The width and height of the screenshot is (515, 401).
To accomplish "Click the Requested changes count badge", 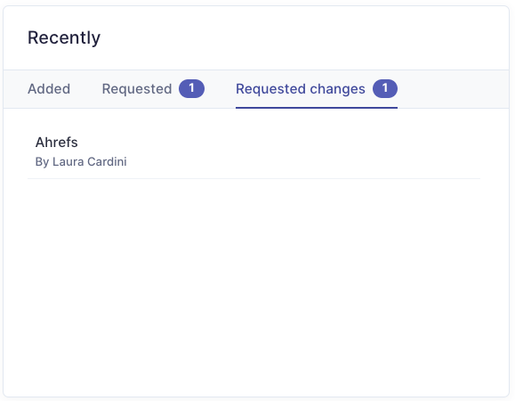I will (x=385, y=88).
